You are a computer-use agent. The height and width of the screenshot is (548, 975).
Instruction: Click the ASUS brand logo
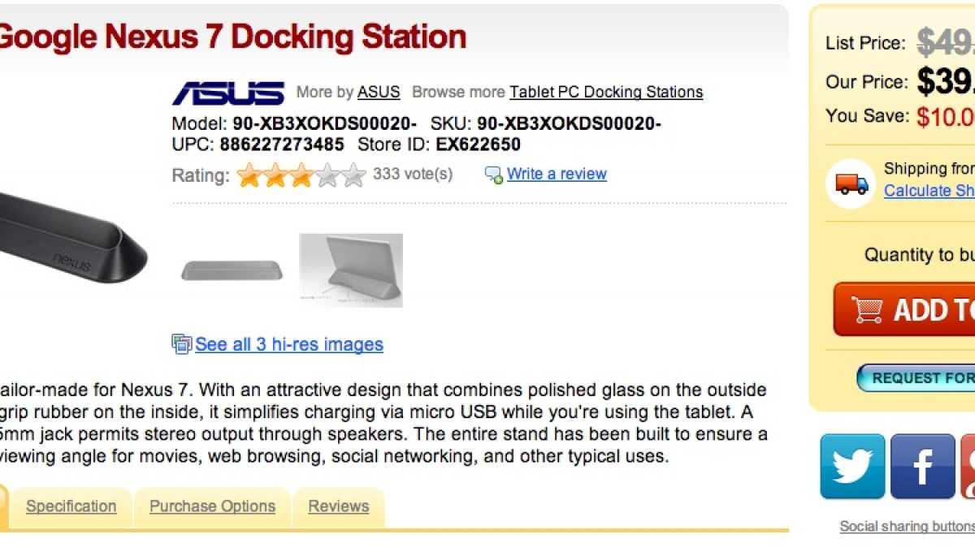pyautogui.click(x=228, y=93)
